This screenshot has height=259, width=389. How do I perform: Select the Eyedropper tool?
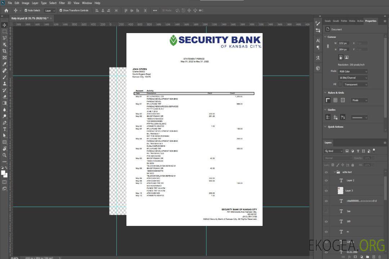click(4, 64)
